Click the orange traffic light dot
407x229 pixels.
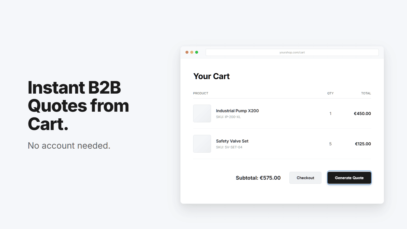click(x=192, y=52)
